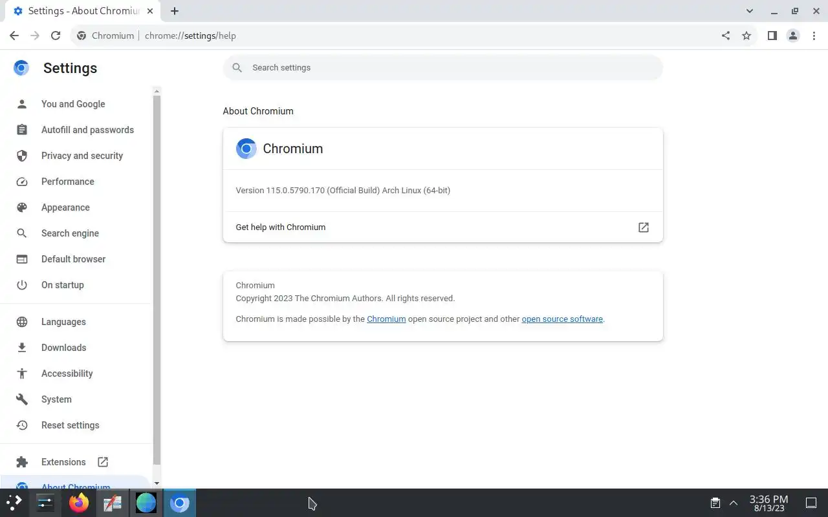The width and height of the screenshot is (828, 517).
Task: Click the You and Google person icon
Action: point(22,104)
